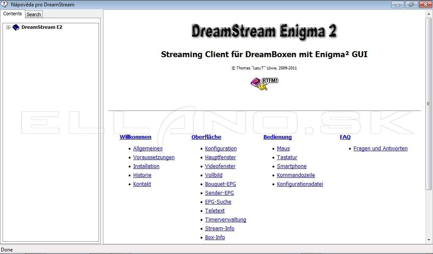The height and width of the screenshot is (254, 433).
Task: Click the vertical scrollbar thumb
Action: [429, 103]
